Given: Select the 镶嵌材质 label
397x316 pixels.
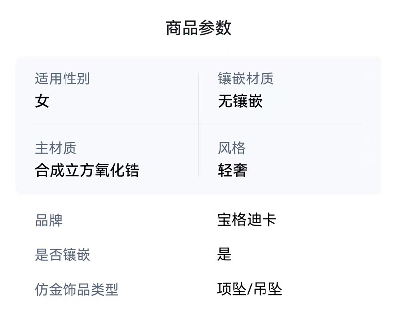Looking at the screenshot, I should [246, 79].
